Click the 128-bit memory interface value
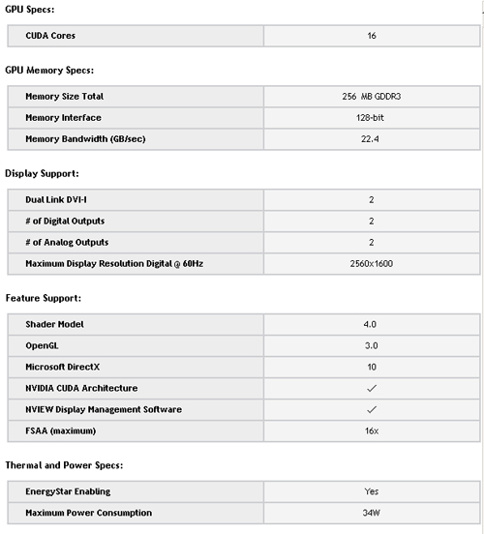Viewport: 484px width, 534px height. coord(370,118)
